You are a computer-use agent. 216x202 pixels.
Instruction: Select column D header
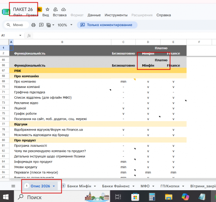pos(148,42)
